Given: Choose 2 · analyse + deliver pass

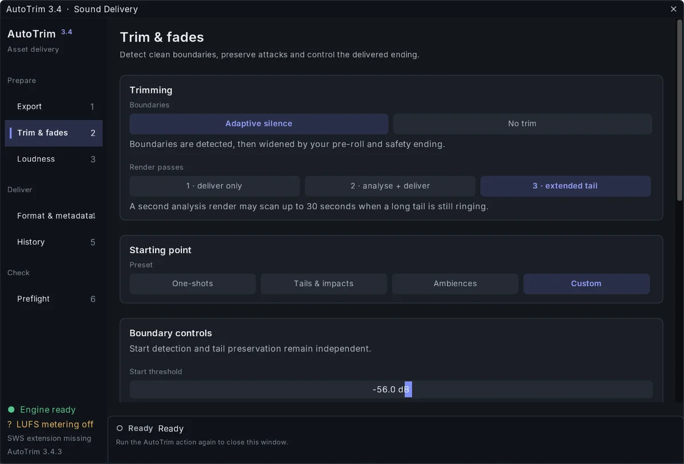Looking at the screenshot, I should click(x=390, y=186).
